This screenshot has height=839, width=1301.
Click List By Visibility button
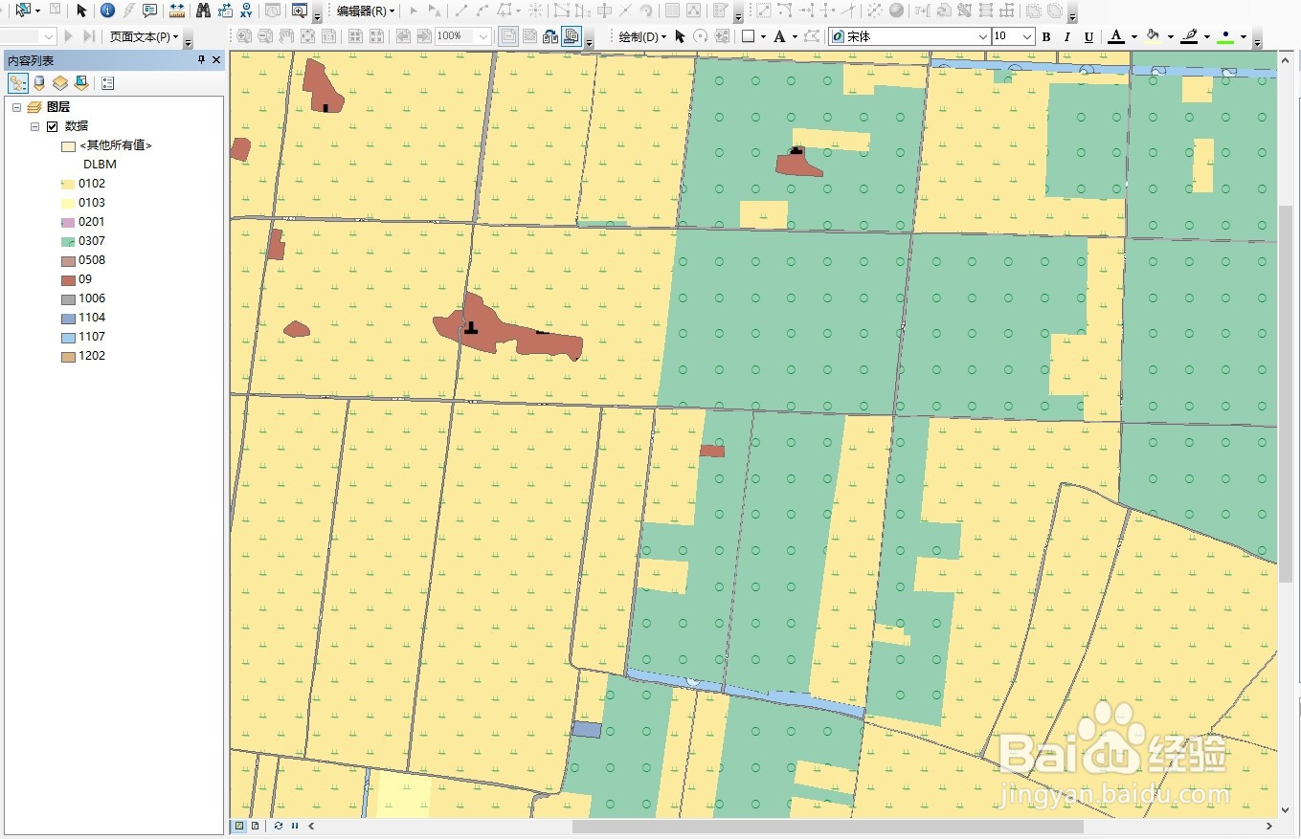coord(60,83)
